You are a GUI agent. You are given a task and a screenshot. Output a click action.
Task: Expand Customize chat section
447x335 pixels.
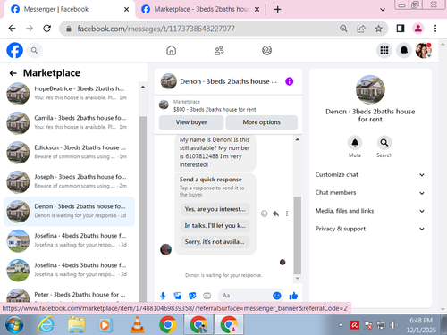coord(369,175)
